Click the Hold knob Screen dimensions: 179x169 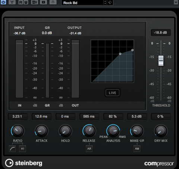(65, 131)
